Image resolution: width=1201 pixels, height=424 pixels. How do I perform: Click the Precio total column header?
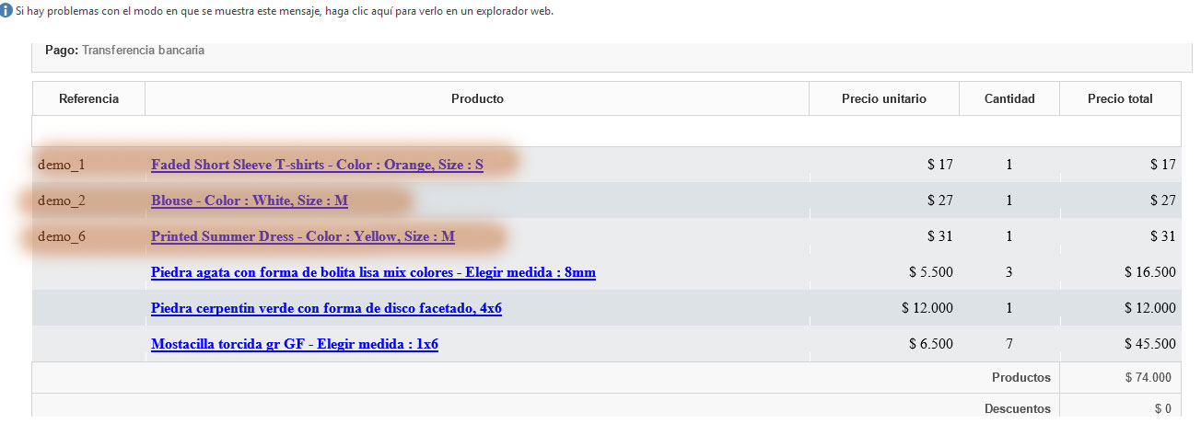(x=1120, y=98)
